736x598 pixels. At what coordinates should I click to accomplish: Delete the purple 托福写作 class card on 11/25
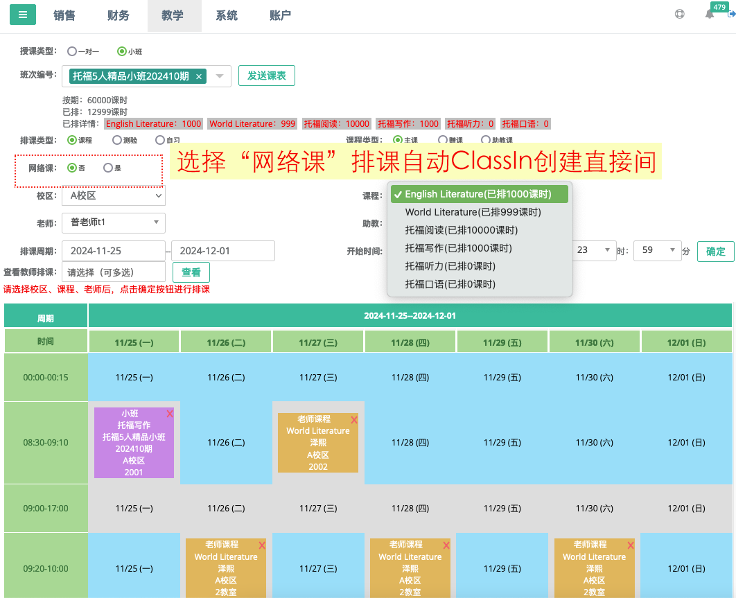[x=170, y=414]
